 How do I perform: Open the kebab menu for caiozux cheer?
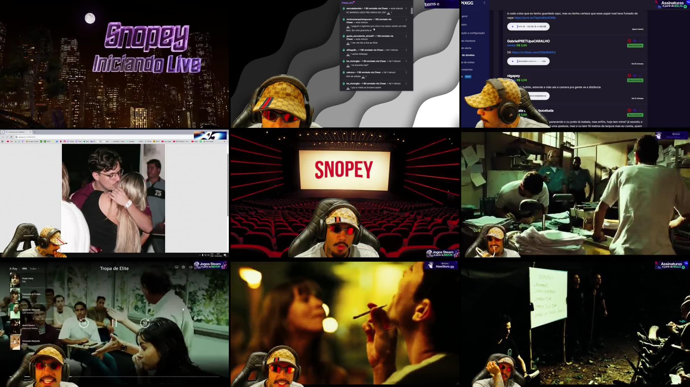406,72
